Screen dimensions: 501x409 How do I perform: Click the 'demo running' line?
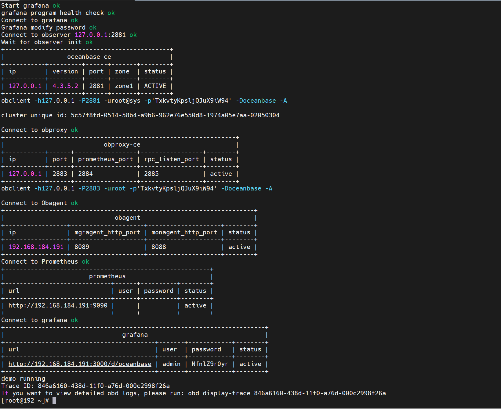pos(23,379)
